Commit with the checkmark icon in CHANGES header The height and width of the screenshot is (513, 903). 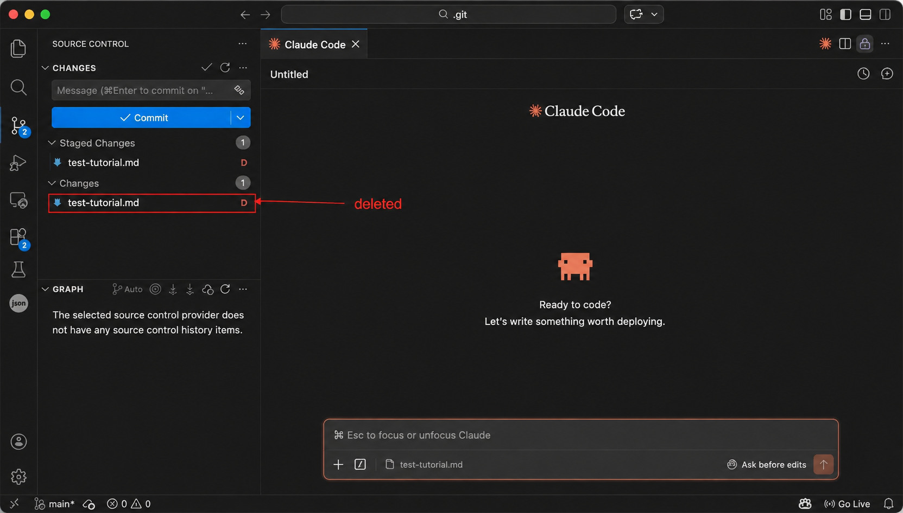click(206, 68)
